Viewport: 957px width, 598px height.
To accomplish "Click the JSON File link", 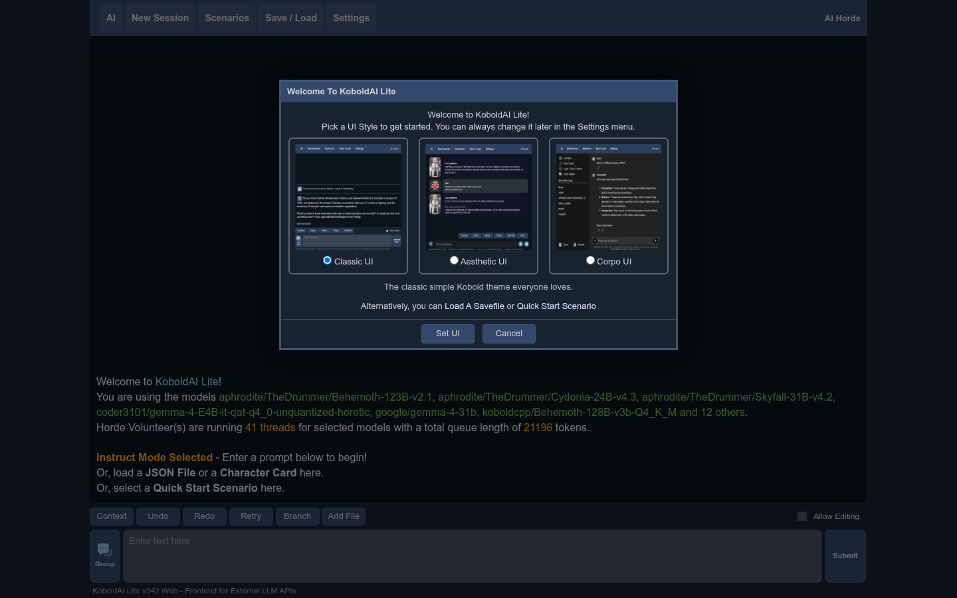I will point(170,473).
